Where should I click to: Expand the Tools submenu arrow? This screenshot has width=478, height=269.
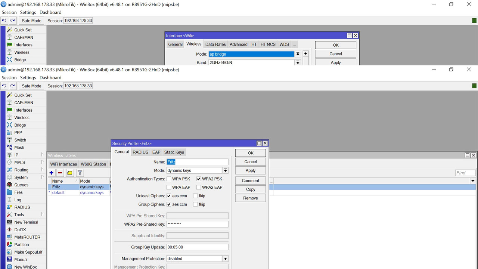42,214
